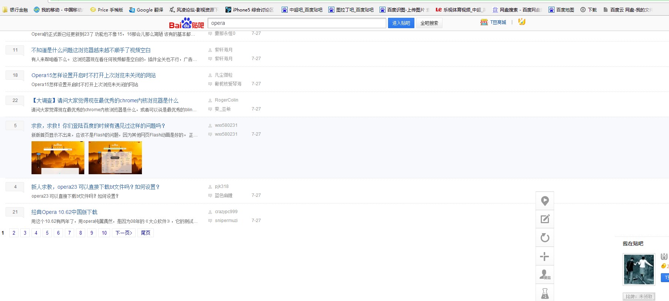
Task: Open post 不知道是什么问题这浏览器越来越不顺手了视频空白
Action: click(x=91, y=50)
